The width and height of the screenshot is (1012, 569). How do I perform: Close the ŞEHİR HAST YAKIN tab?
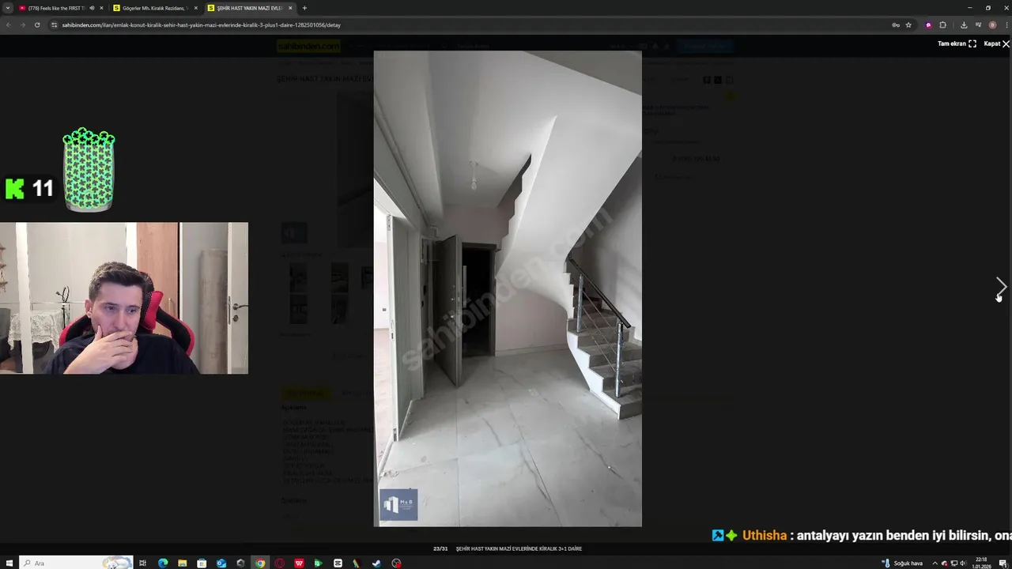(x=290, y=8)
